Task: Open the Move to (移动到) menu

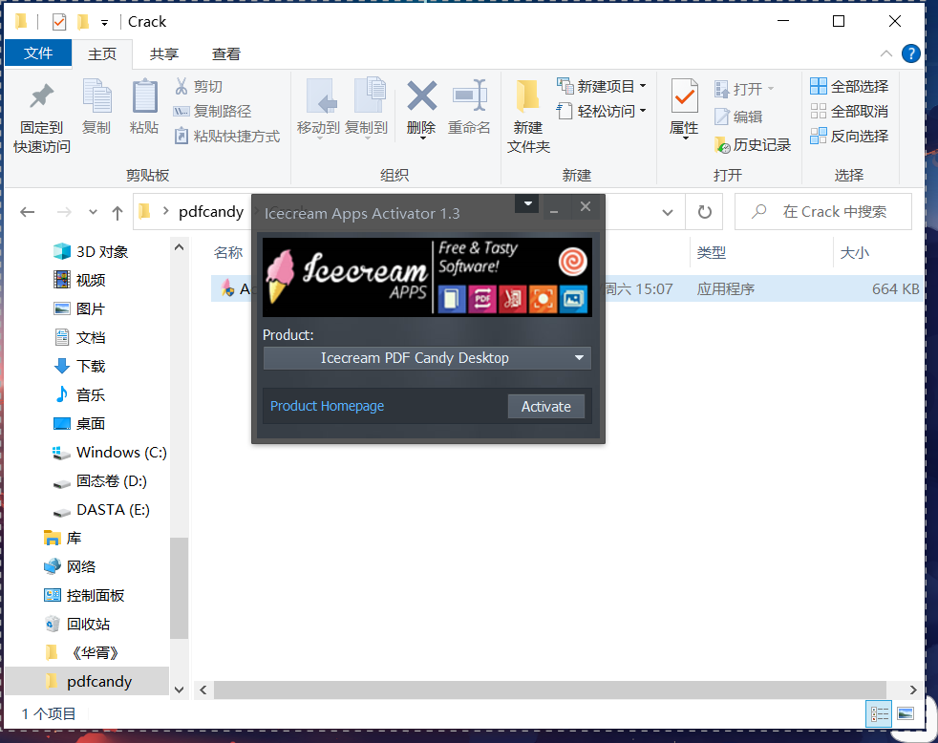Action: 319,108
